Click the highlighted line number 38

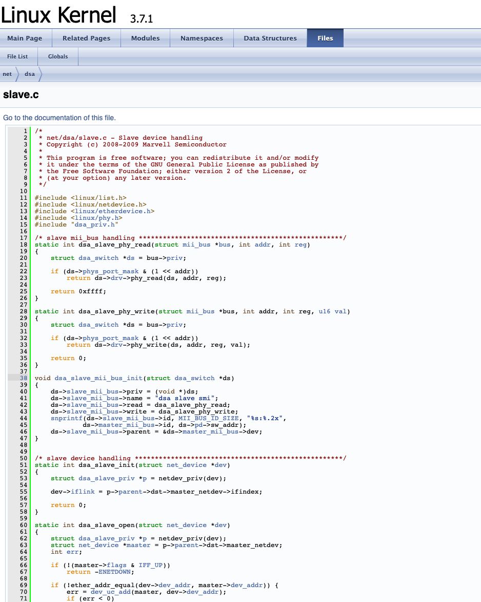24,378
